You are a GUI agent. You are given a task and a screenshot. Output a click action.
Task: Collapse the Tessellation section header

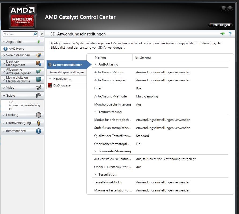coord(95,175)
